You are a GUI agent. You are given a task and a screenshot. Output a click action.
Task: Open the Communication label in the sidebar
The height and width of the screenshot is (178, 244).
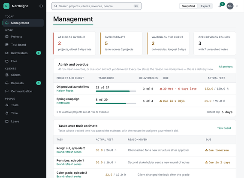coord(21,91)
